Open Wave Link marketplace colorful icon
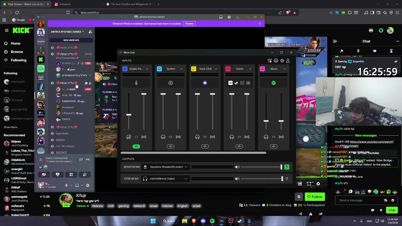402x226 pixels. (269, 61)
